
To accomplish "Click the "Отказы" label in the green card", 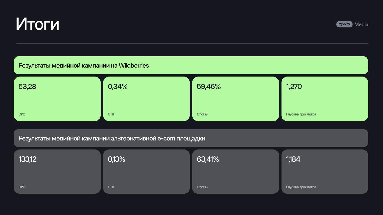I will tap(203, 114).
